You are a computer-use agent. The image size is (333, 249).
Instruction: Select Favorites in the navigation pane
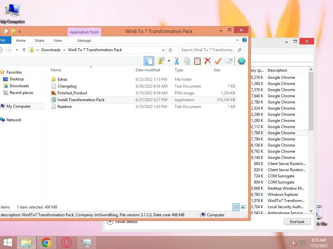[x=14, y=72]
